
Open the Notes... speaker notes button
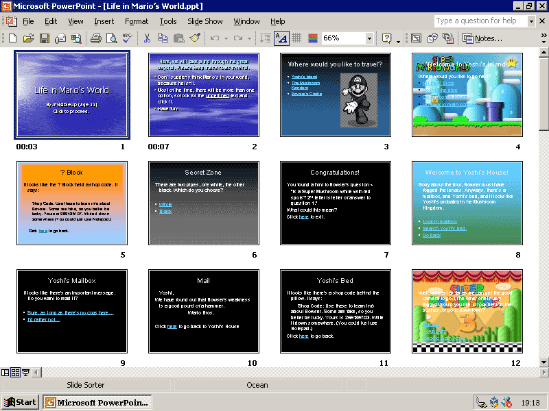coord(482,38)
